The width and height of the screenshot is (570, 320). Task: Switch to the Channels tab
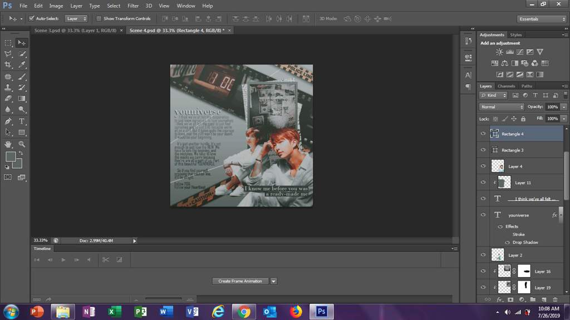(x=507, y=86)
